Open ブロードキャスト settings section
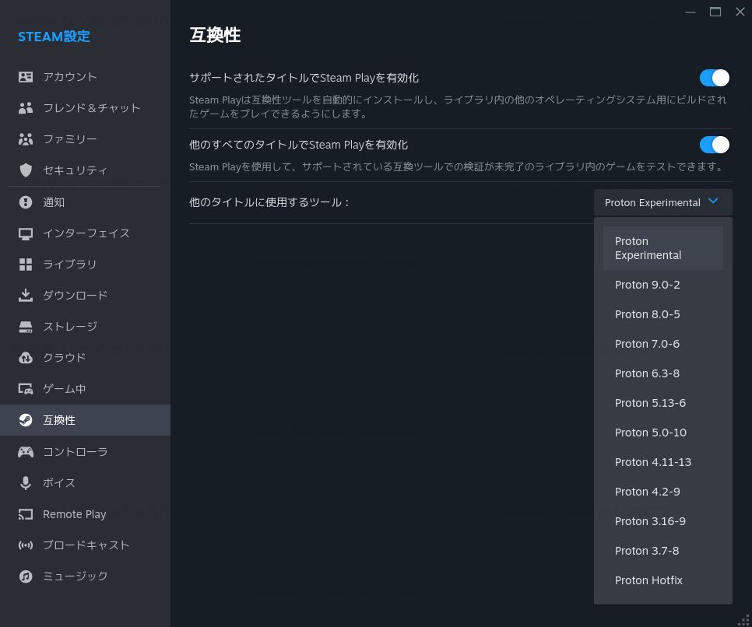The height and width of the screenshot is (627, 752). tap(85, 545)
